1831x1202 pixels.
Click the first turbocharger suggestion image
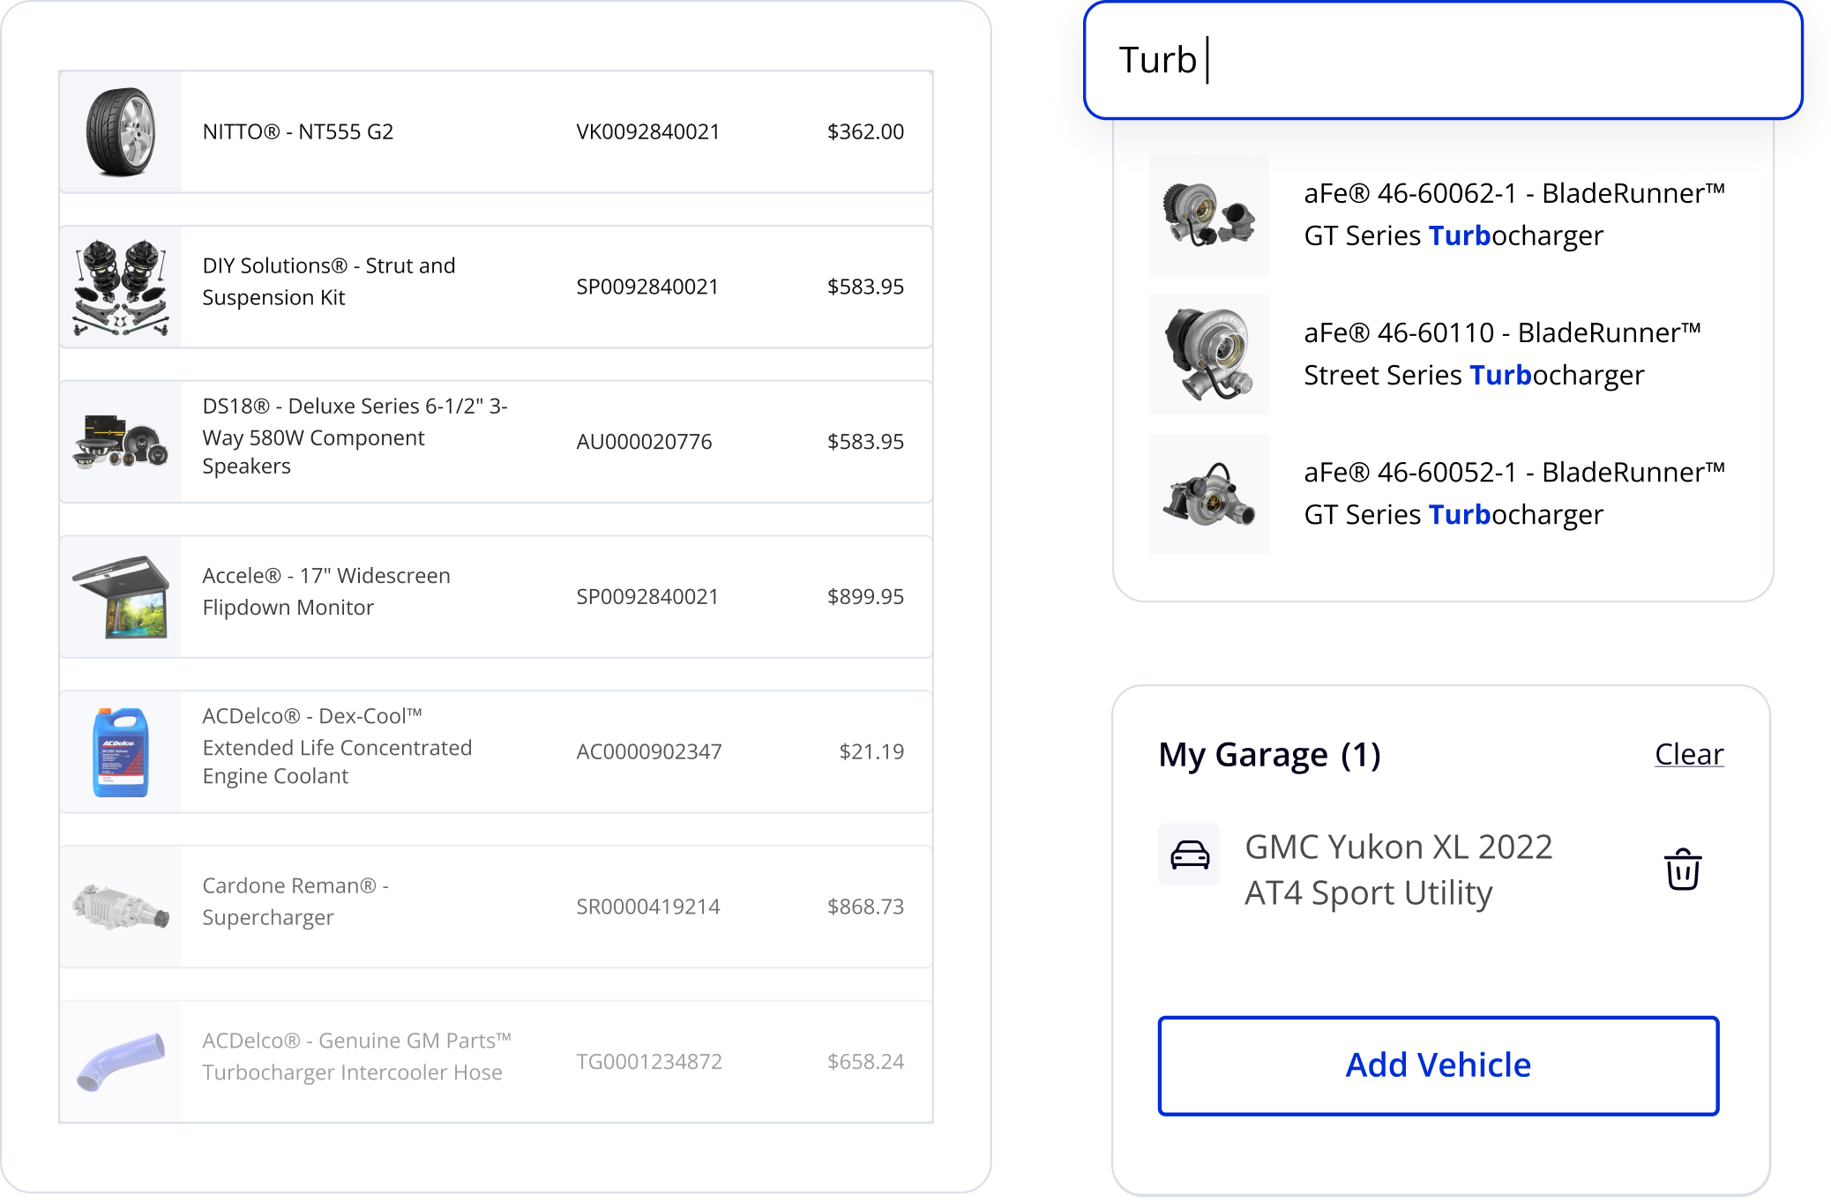tap(1208, 213)
